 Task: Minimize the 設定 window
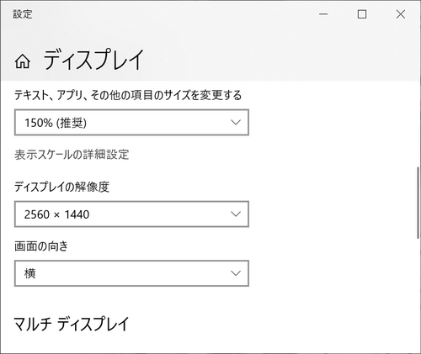tap(323, 14)
